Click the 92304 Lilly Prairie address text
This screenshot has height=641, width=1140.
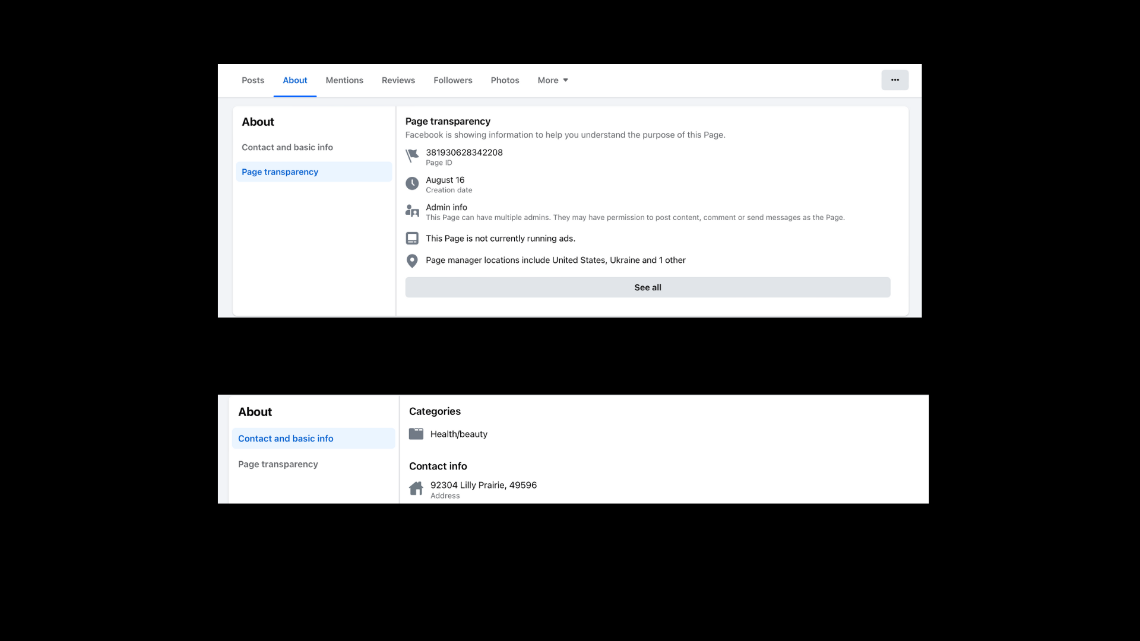point(483,485)
